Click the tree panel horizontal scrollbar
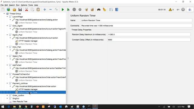The height and width of the screenshot is (109, 194). tap(24, 104)
